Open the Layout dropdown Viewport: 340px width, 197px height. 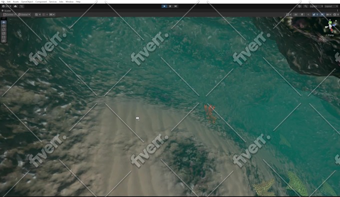pyautogui.click(x=331, y=6)
